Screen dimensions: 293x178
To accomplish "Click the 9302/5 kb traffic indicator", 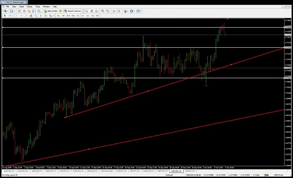I will pyautogui.click(x=278, y=175).
